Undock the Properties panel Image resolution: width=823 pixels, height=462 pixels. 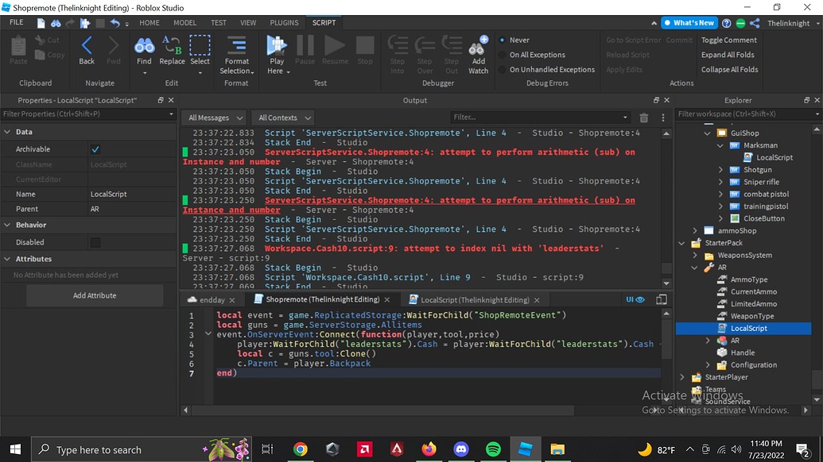161,100
